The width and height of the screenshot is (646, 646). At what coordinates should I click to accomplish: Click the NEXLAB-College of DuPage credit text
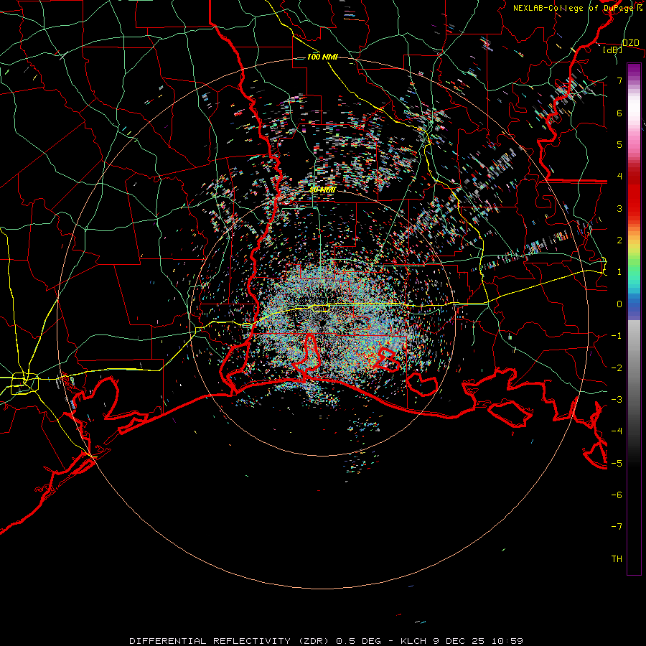pos(578,8)
